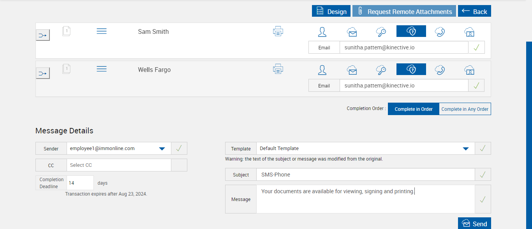Click the Design button
The height and width of the screenshot is (229, 532).
(331, 11)
